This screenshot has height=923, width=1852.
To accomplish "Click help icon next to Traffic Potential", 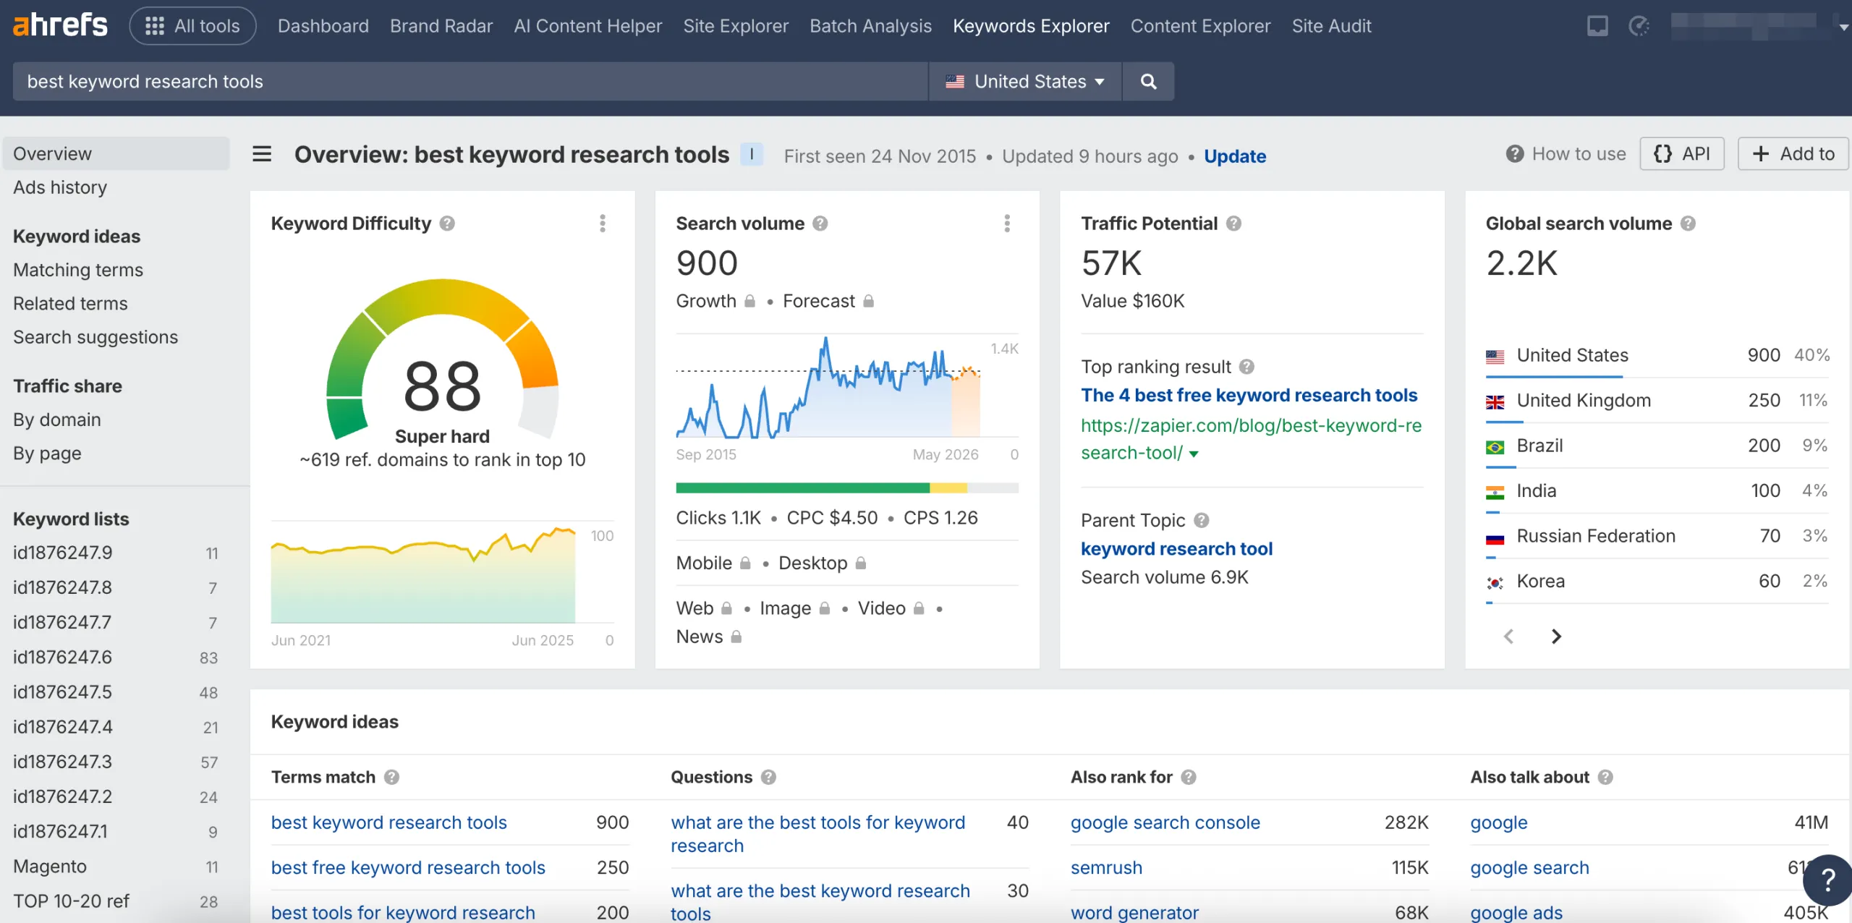I will (1233, 224).
